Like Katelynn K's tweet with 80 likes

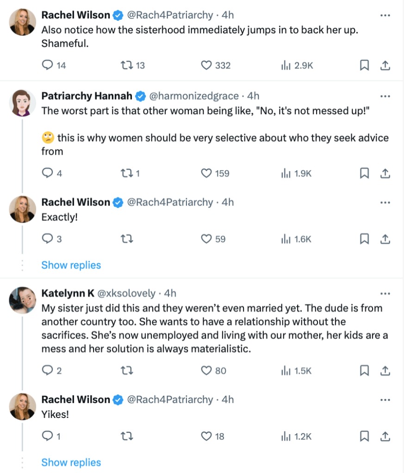(x=206, y=370)
